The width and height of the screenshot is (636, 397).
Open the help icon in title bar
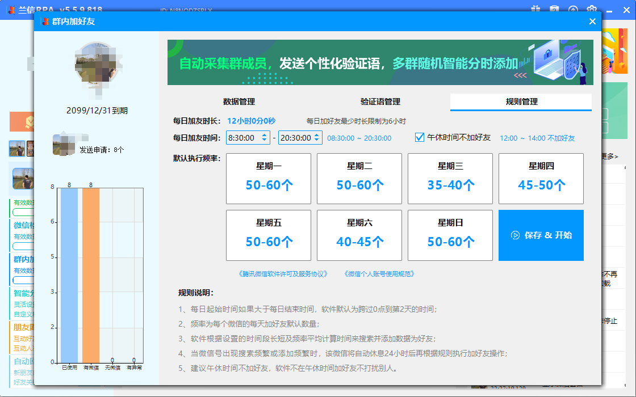pyautogui.click(x=554, y=9)
